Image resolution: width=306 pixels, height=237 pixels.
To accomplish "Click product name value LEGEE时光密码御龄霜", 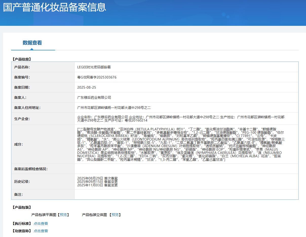I will click(x=94, y=67).
